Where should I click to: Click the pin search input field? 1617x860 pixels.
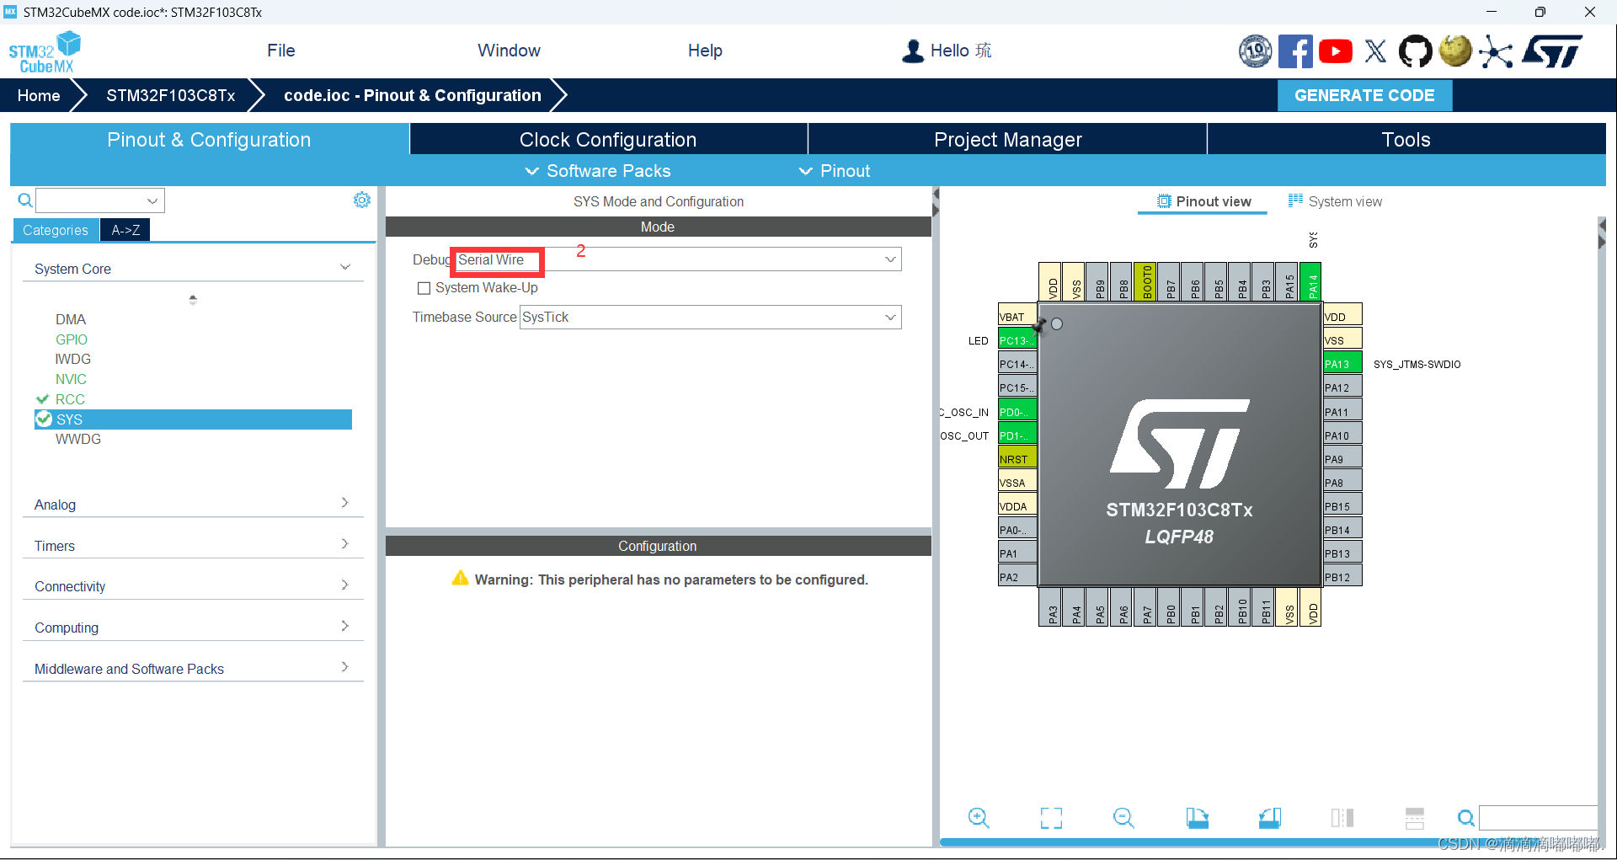tap(1538, 817)
